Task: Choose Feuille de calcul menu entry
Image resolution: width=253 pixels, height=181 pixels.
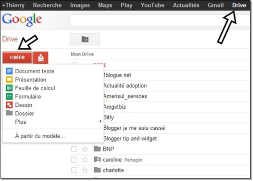Action: (35, 88)
